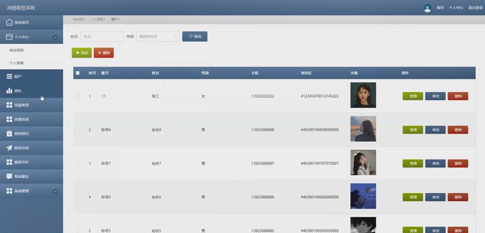The height and width of the screenshot is (233, 485).
Task: Open the 租赁合同 menu label
Action: (21, 148)
